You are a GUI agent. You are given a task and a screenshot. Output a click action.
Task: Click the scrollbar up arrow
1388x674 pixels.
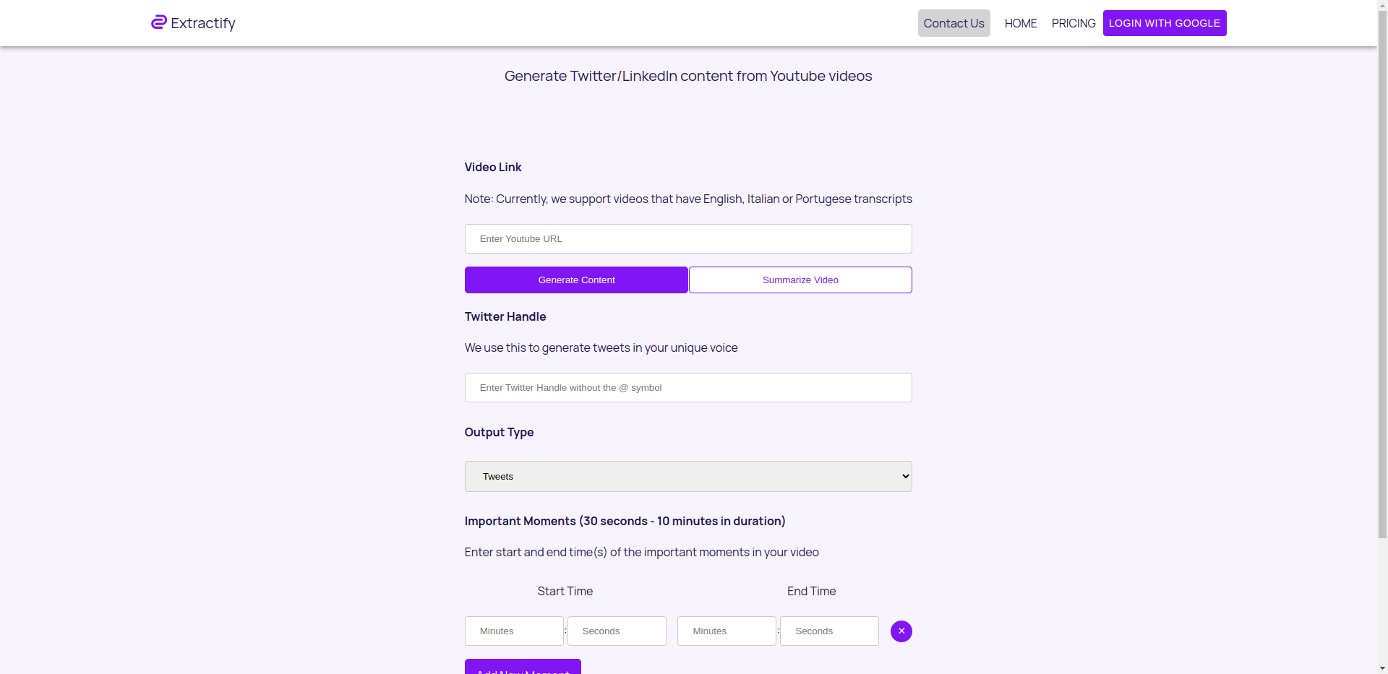pos(1382,5)
